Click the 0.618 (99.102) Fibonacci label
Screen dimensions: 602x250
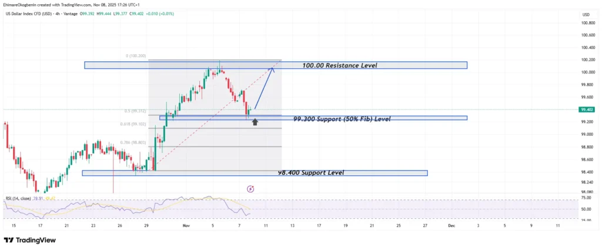135,124
